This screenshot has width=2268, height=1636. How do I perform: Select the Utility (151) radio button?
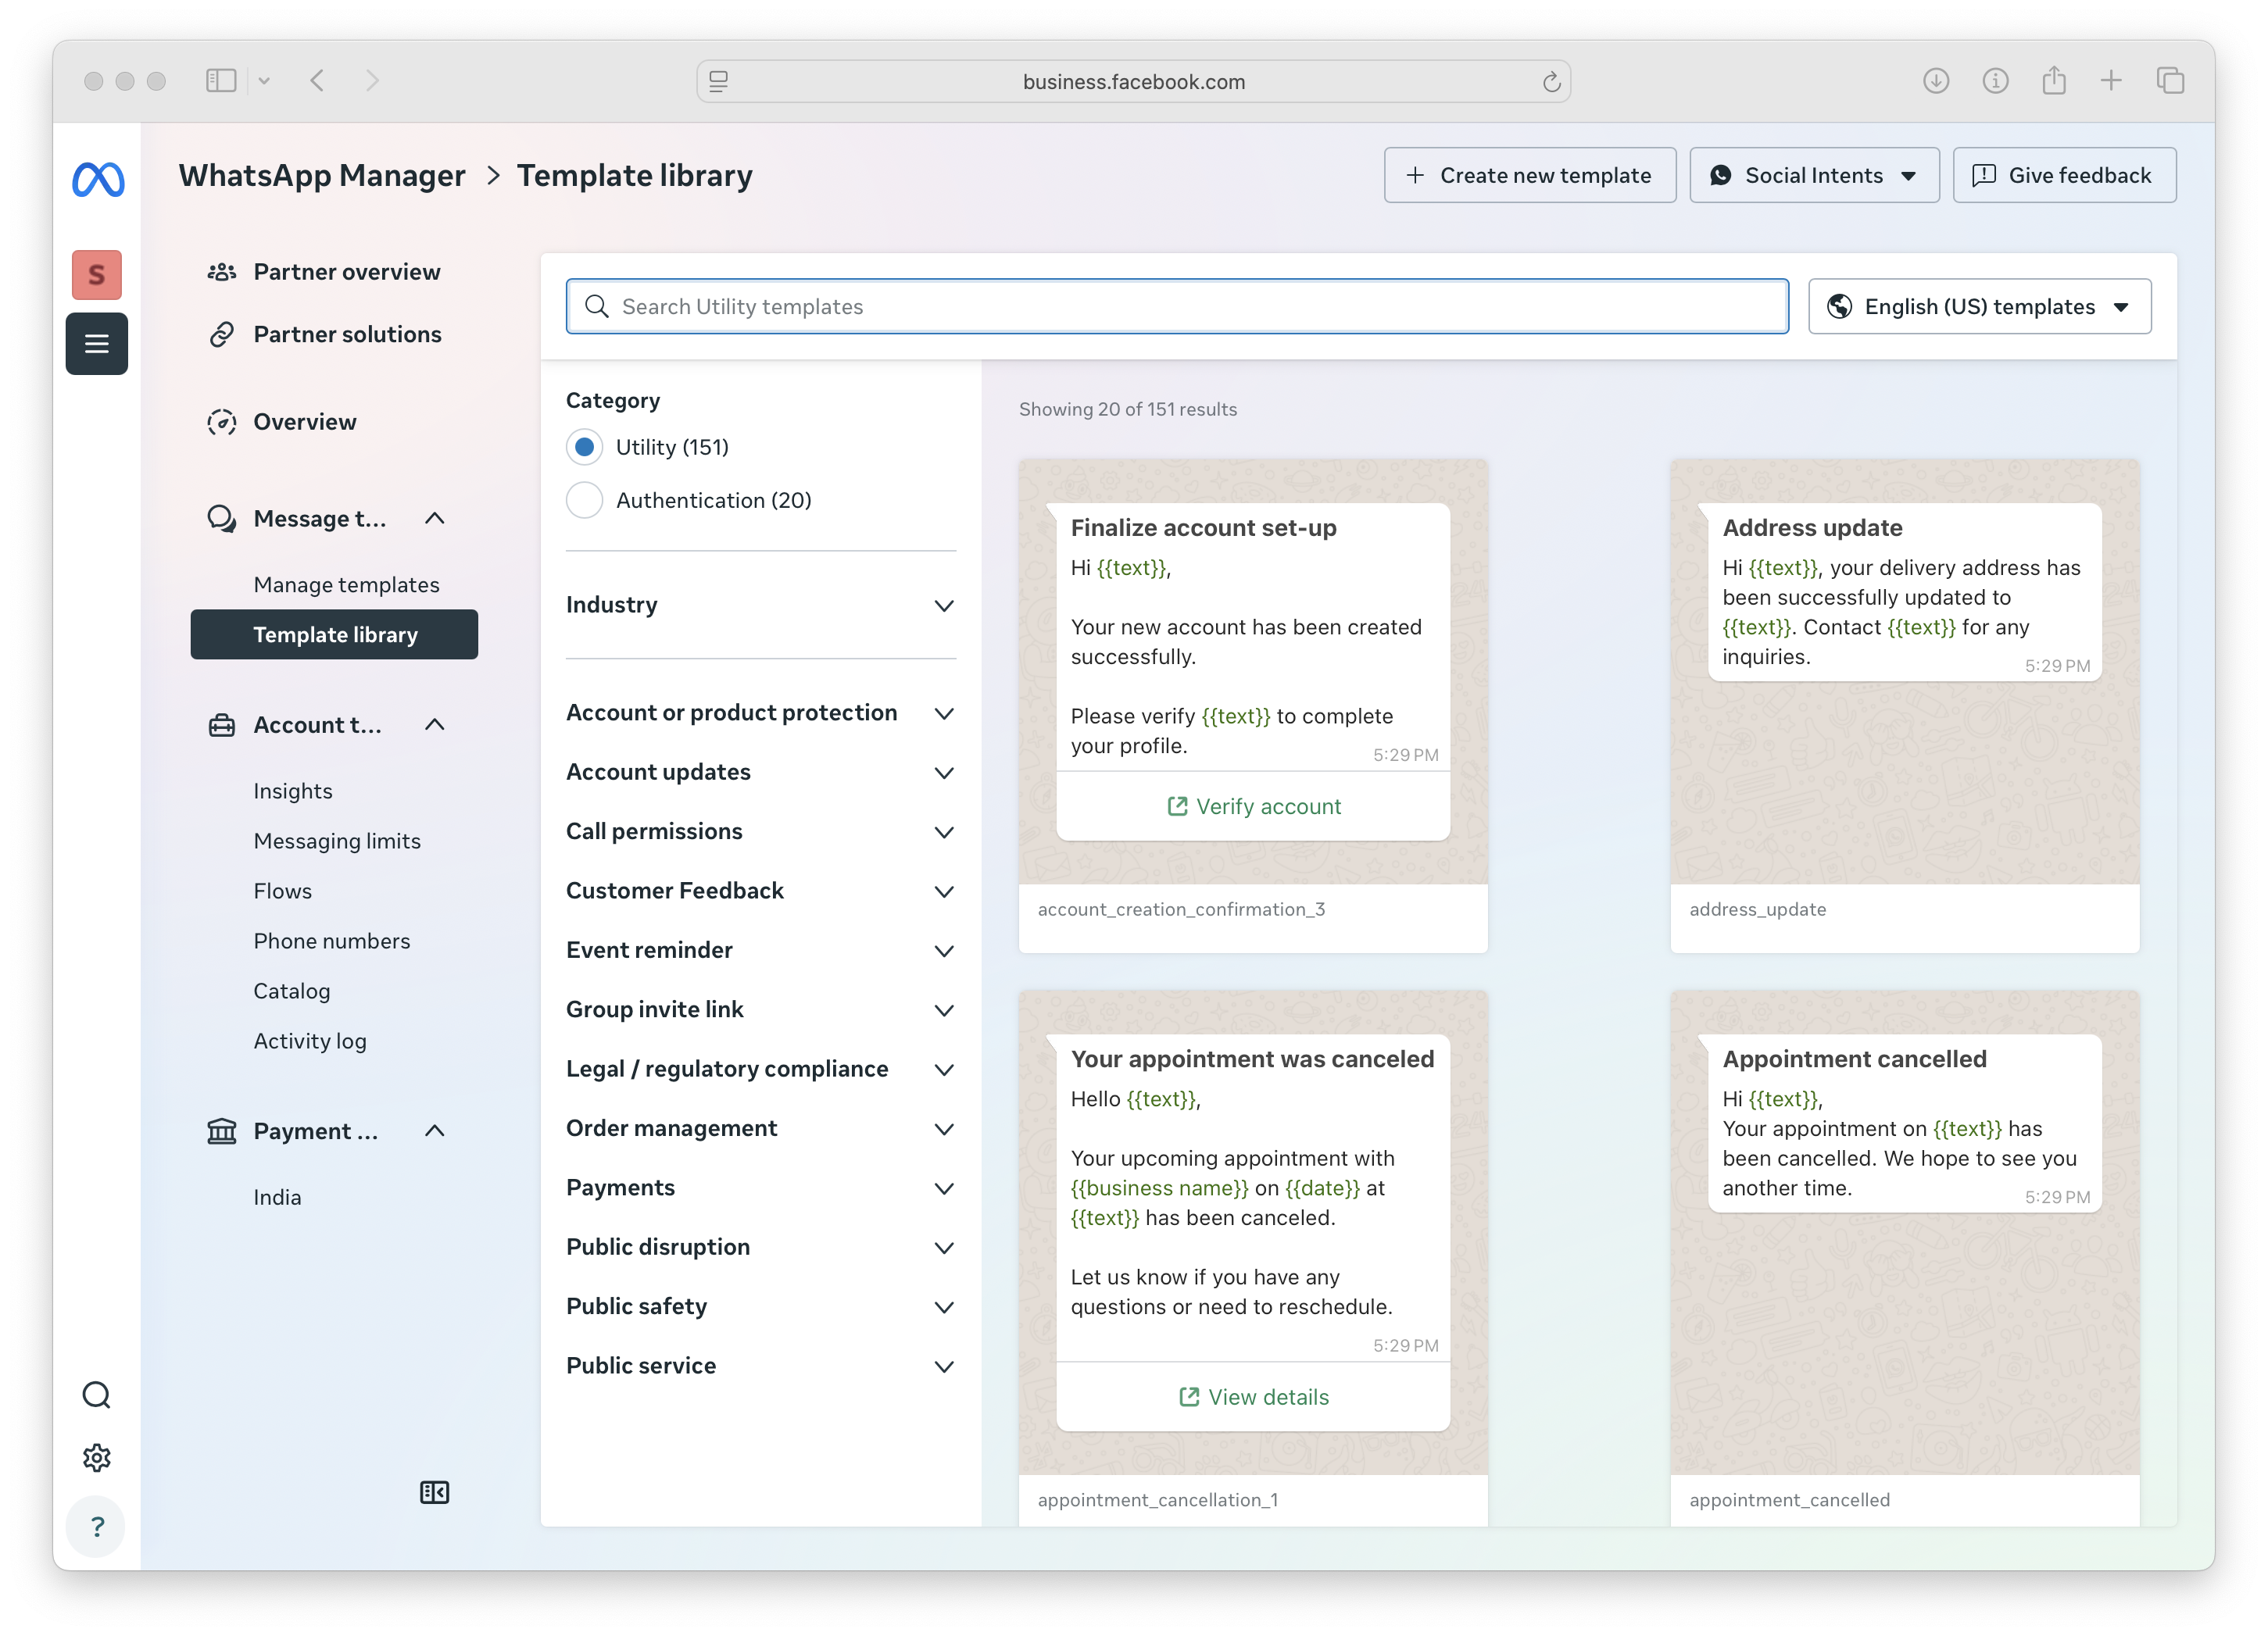(584, 447)
